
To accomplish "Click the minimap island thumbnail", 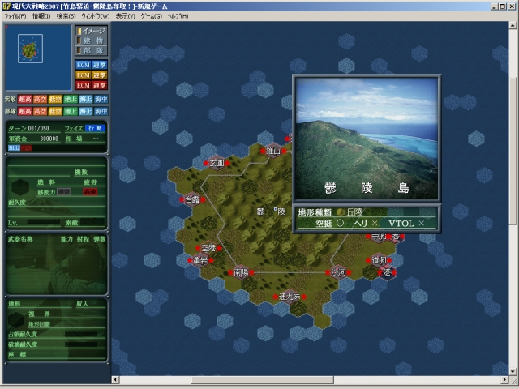I will 30,49.
